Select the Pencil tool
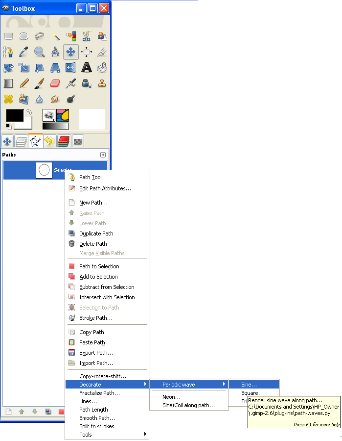The height and width of the screenshot is (441, 342). (x=23, y=83)
